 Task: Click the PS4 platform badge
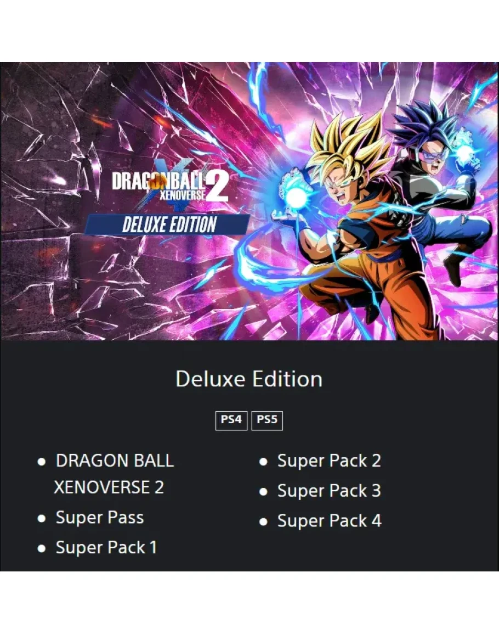pos(231,420)
